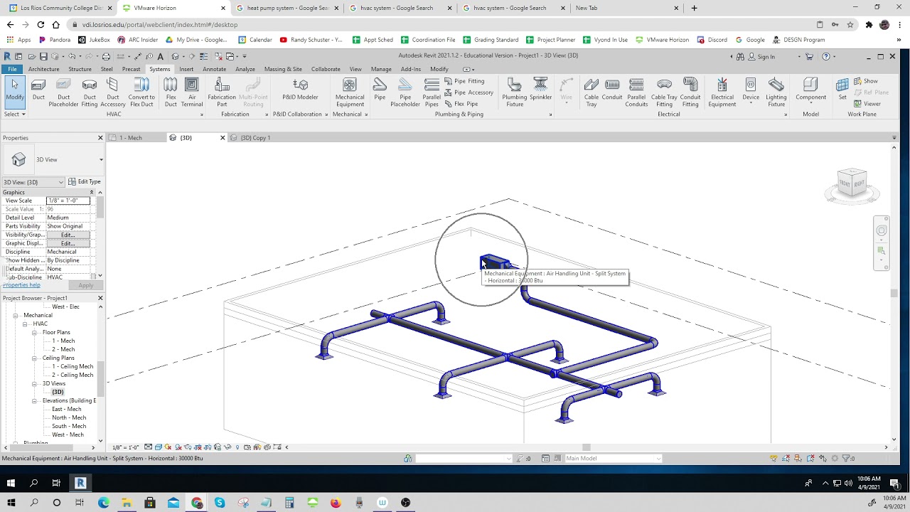This screenshot has width=910, height=512.
Task: Collapse the 3D Views node
Action: pos(34,383)
